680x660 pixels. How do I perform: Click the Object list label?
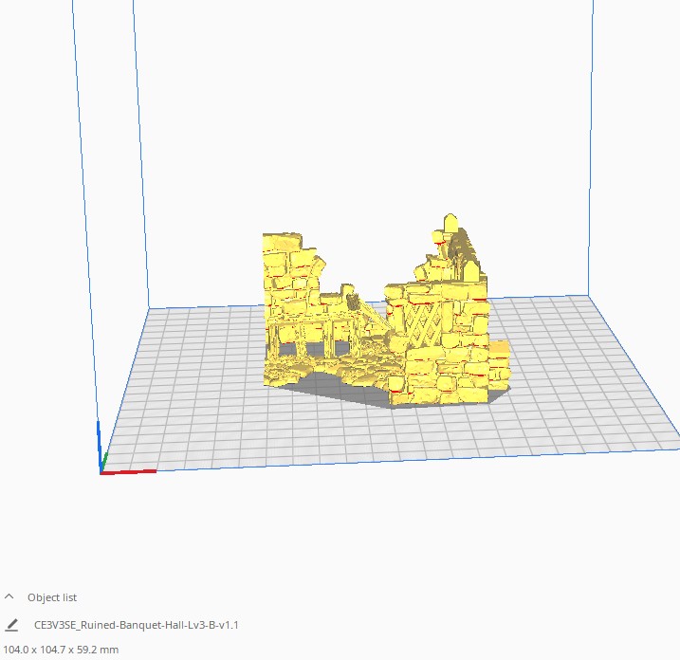pos(52,597)
